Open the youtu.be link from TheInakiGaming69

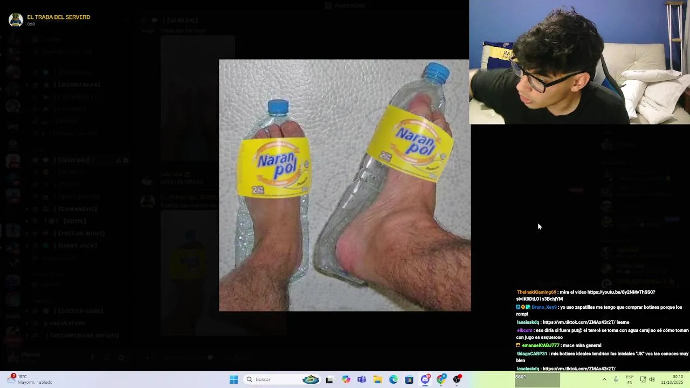[x=586, y=295]
